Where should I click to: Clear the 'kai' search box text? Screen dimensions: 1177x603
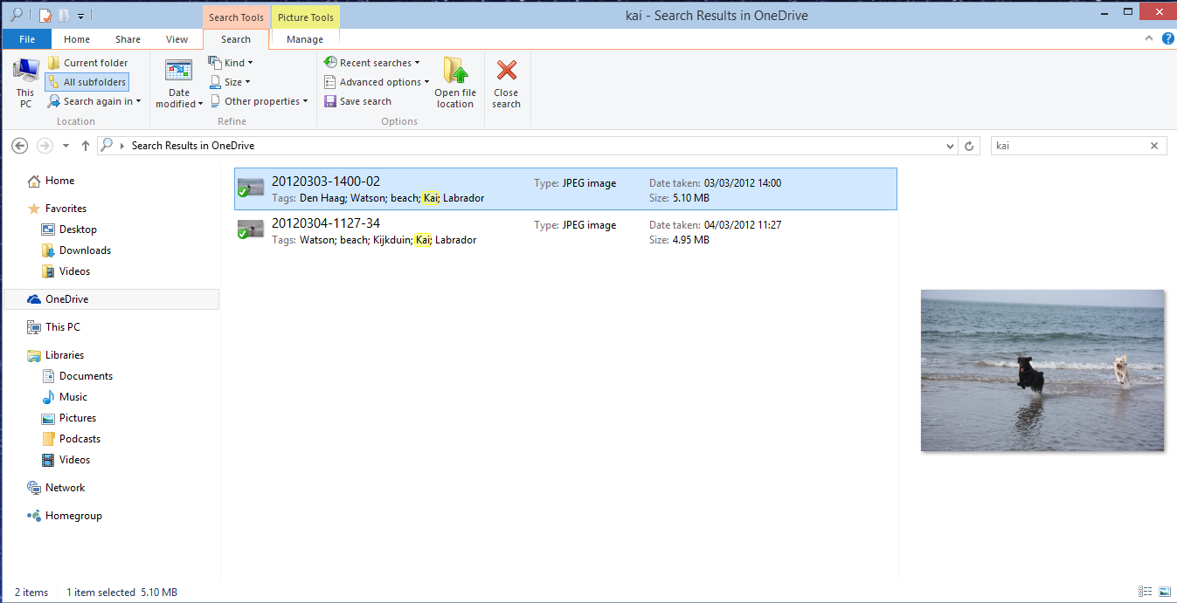tap(1154, 146)
